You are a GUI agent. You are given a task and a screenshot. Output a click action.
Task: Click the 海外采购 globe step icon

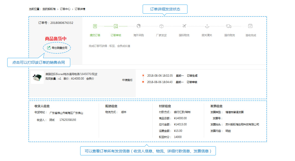[x=139, y=26]
